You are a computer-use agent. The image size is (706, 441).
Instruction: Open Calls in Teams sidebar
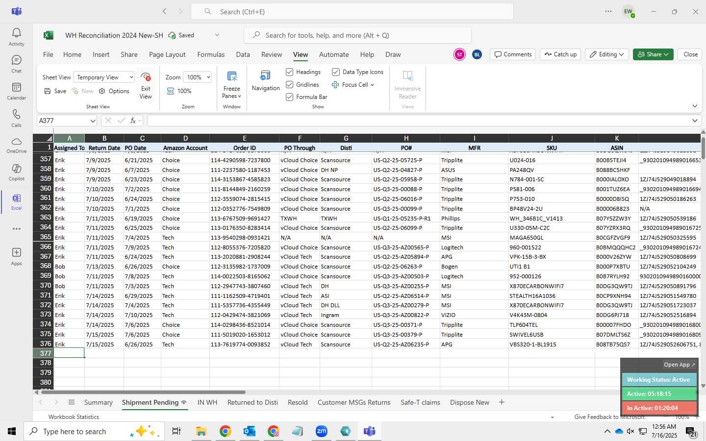point(16,118)
